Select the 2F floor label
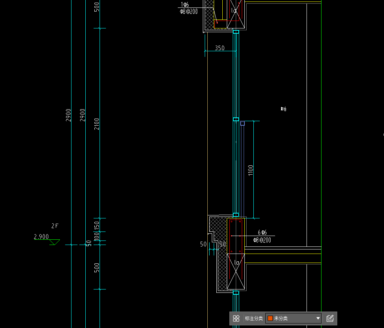 [55, 226]
